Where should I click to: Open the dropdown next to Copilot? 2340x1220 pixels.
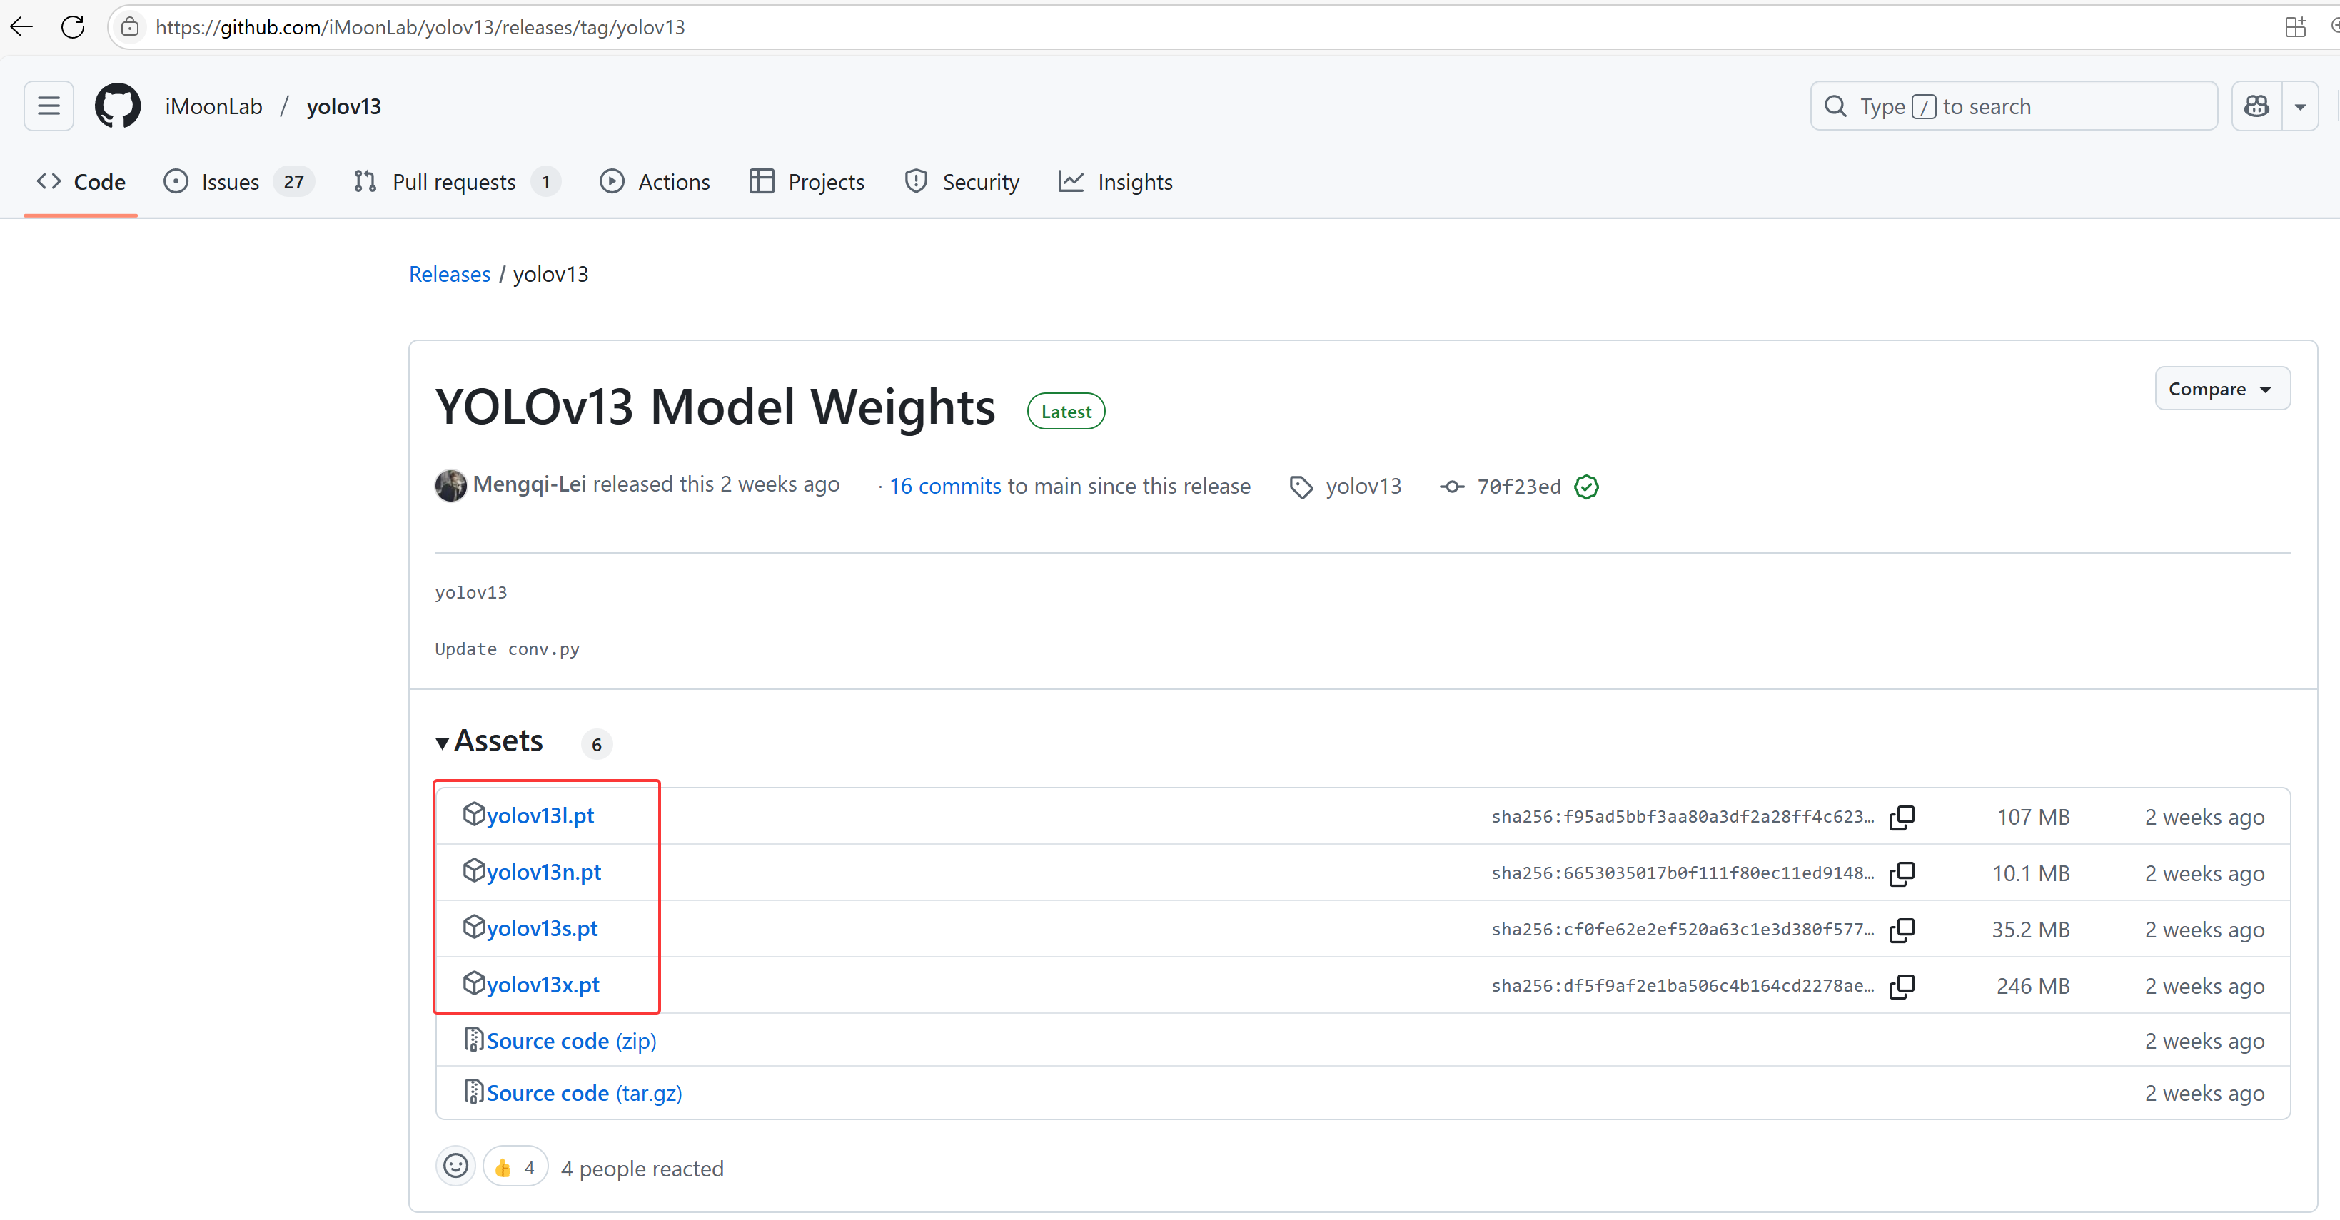click(2300, 106)
